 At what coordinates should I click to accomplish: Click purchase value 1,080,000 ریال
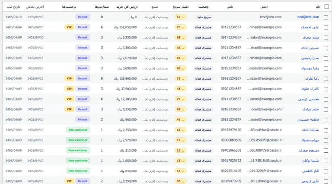pyautogui.click(x=127, y=161)
